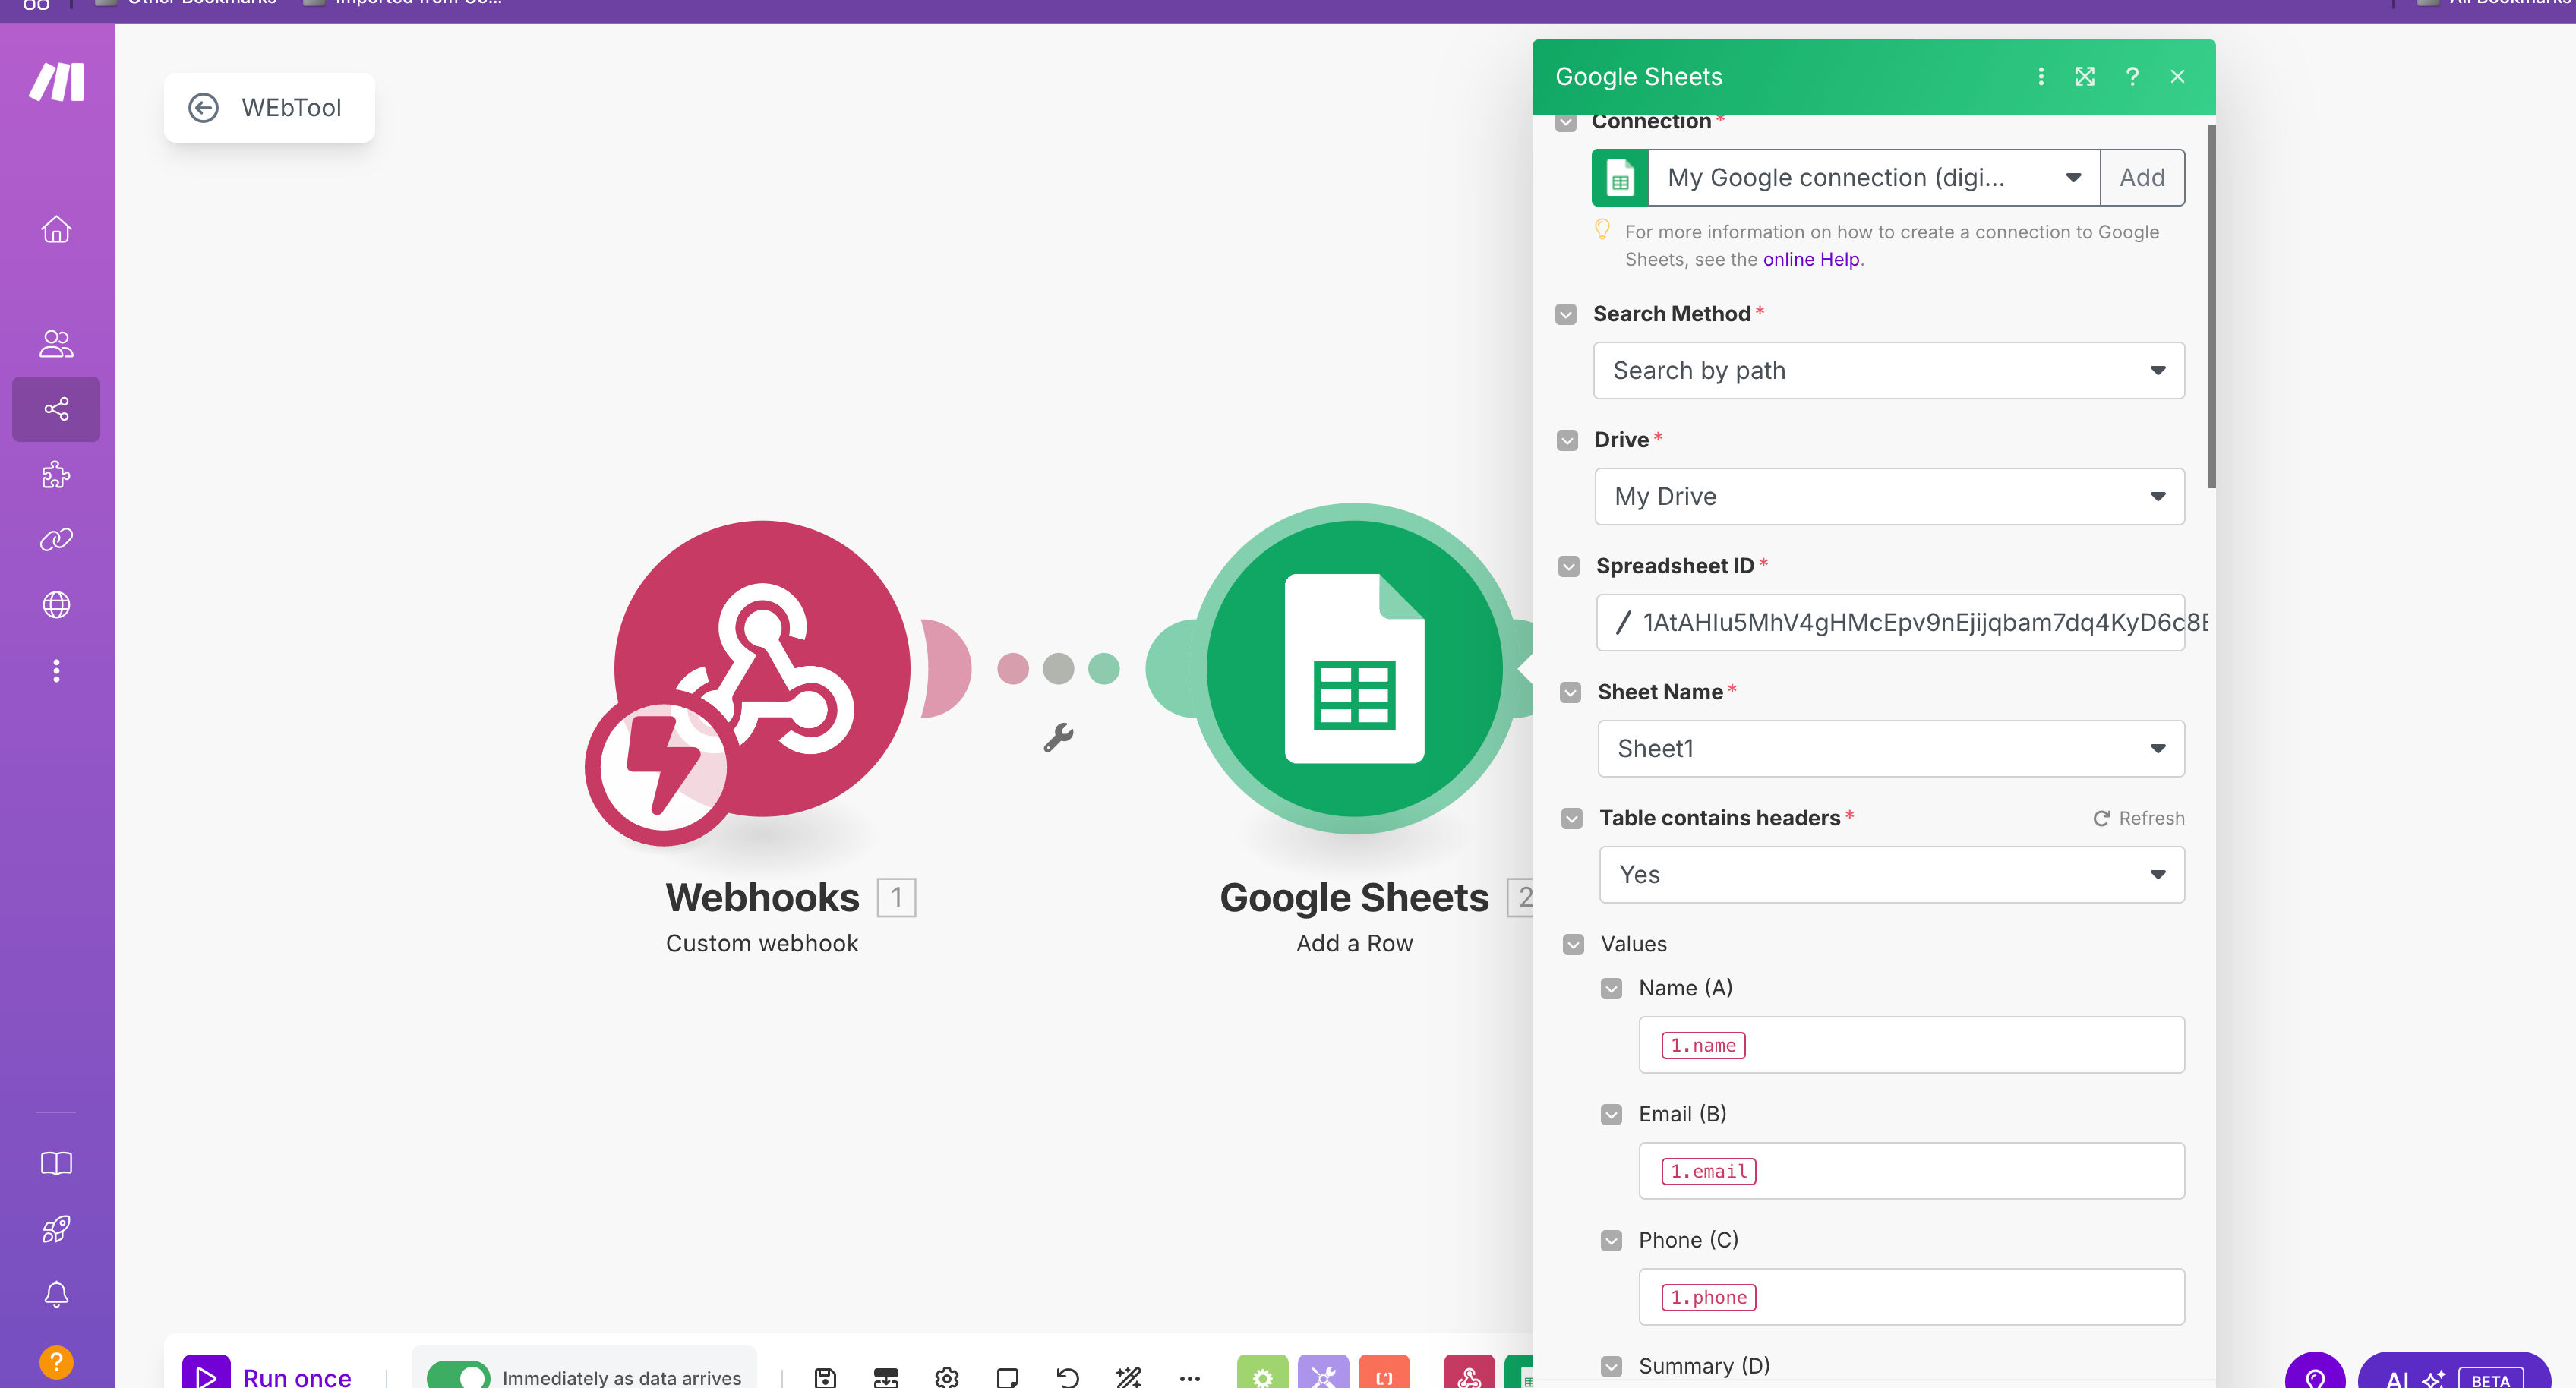Image resolution: width=2576 pixels, height=1388 pixels.
Task: Click the WEbTool scenario name
Action: click(x=291, y=108)
